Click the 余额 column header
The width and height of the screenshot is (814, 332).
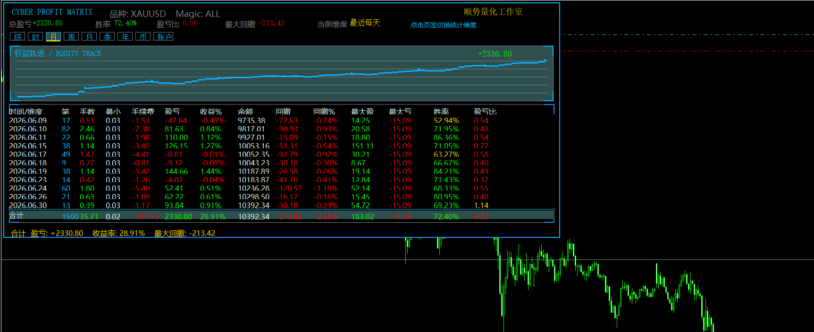(245, 112)
